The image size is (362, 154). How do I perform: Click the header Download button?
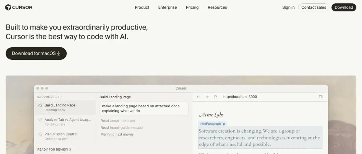click(x=344, y=7)
